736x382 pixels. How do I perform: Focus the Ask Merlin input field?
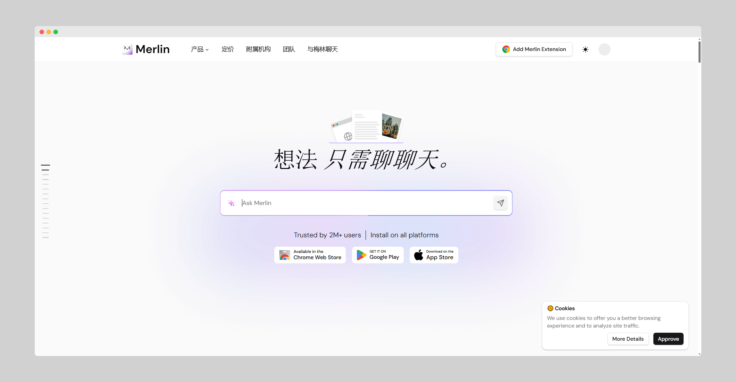pos(366,203)
